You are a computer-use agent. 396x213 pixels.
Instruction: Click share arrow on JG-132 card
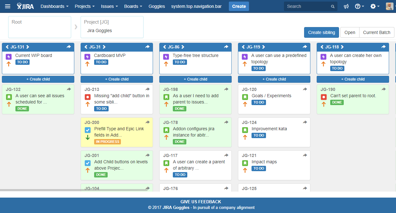click(x=69, y=89)
